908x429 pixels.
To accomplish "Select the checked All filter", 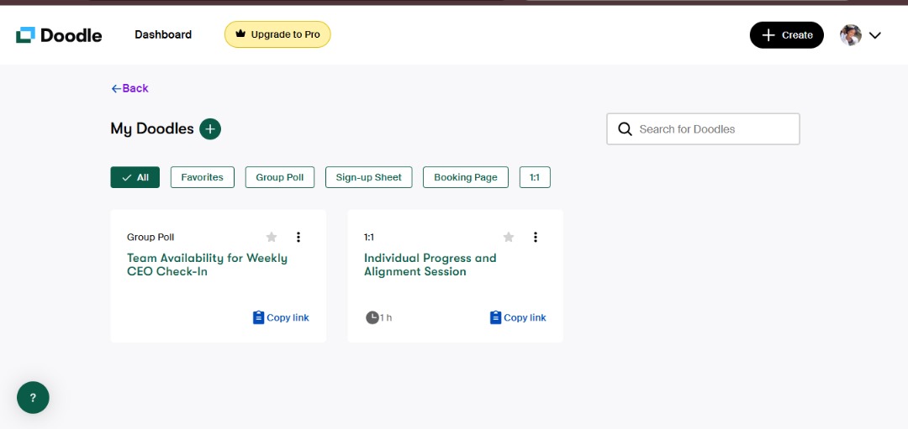I will [135, 177].
